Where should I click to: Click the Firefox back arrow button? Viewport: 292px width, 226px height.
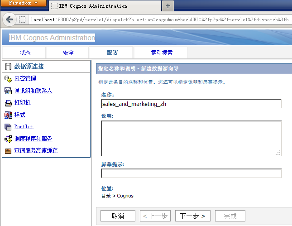point(10,19)
